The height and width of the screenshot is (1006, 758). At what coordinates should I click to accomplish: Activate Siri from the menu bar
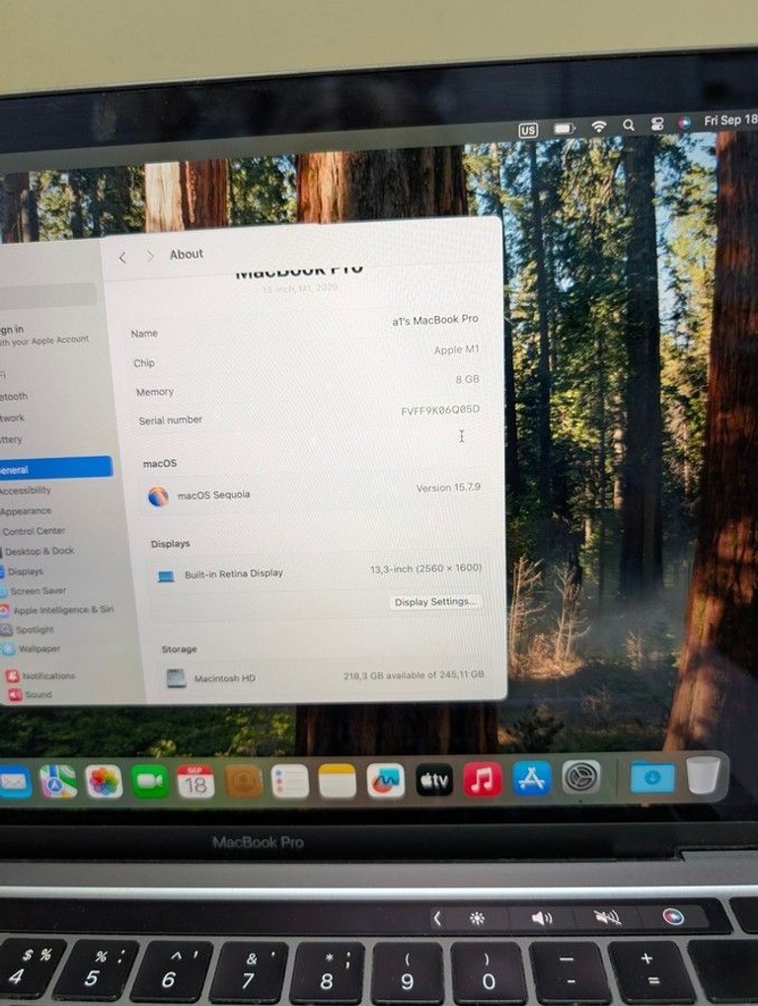click(x=685, y=121)
